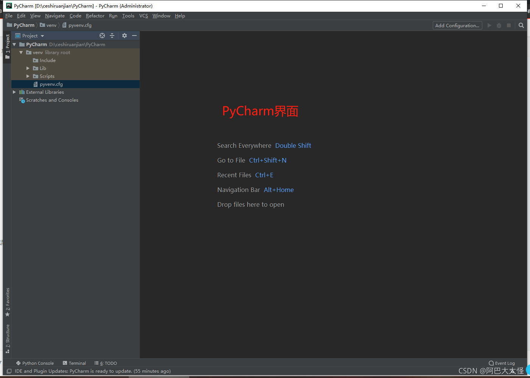This screenshot has width=530, height=378.
Task: Click Add Configuration button
Action: click(x=457, y=25)
